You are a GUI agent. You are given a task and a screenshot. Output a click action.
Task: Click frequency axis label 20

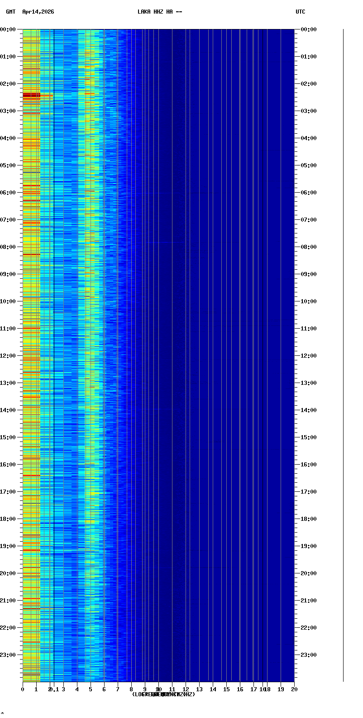[294, 689]
